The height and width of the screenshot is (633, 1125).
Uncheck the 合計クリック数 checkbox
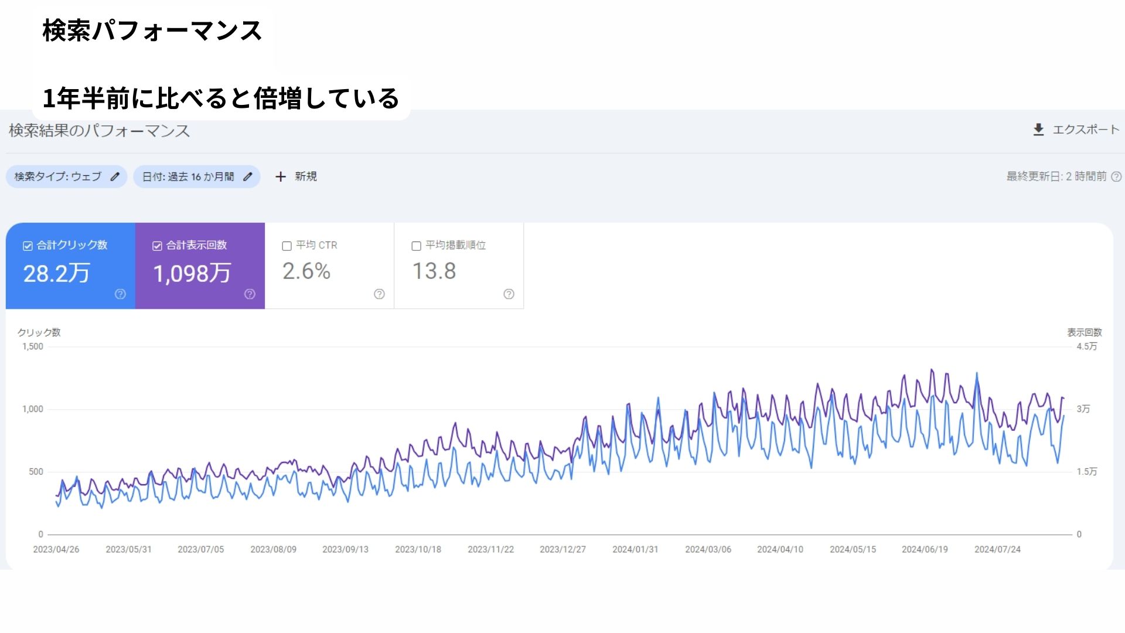28,246
